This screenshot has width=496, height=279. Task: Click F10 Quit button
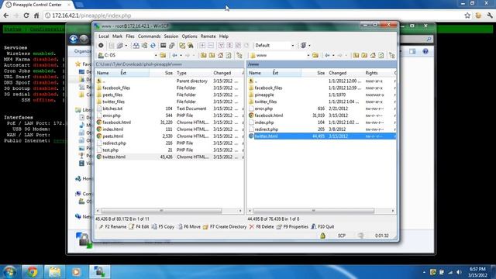[x=322, y=227]
